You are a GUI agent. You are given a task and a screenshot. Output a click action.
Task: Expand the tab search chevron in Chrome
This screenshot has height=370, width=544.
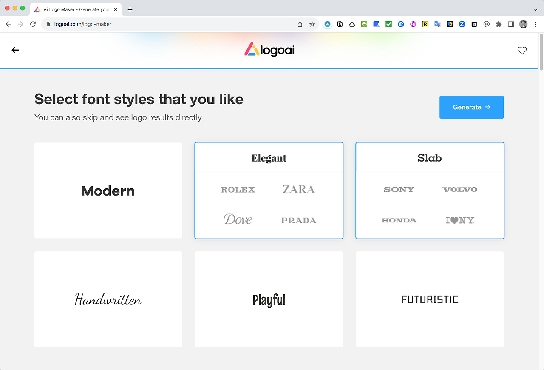point(535,9)
